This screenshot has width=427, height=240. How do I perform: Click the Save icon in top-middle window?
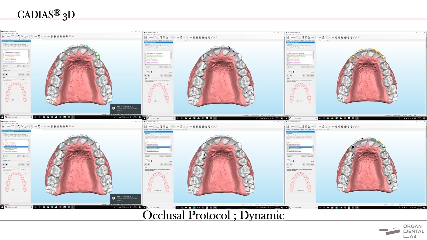tap(145, 37)
